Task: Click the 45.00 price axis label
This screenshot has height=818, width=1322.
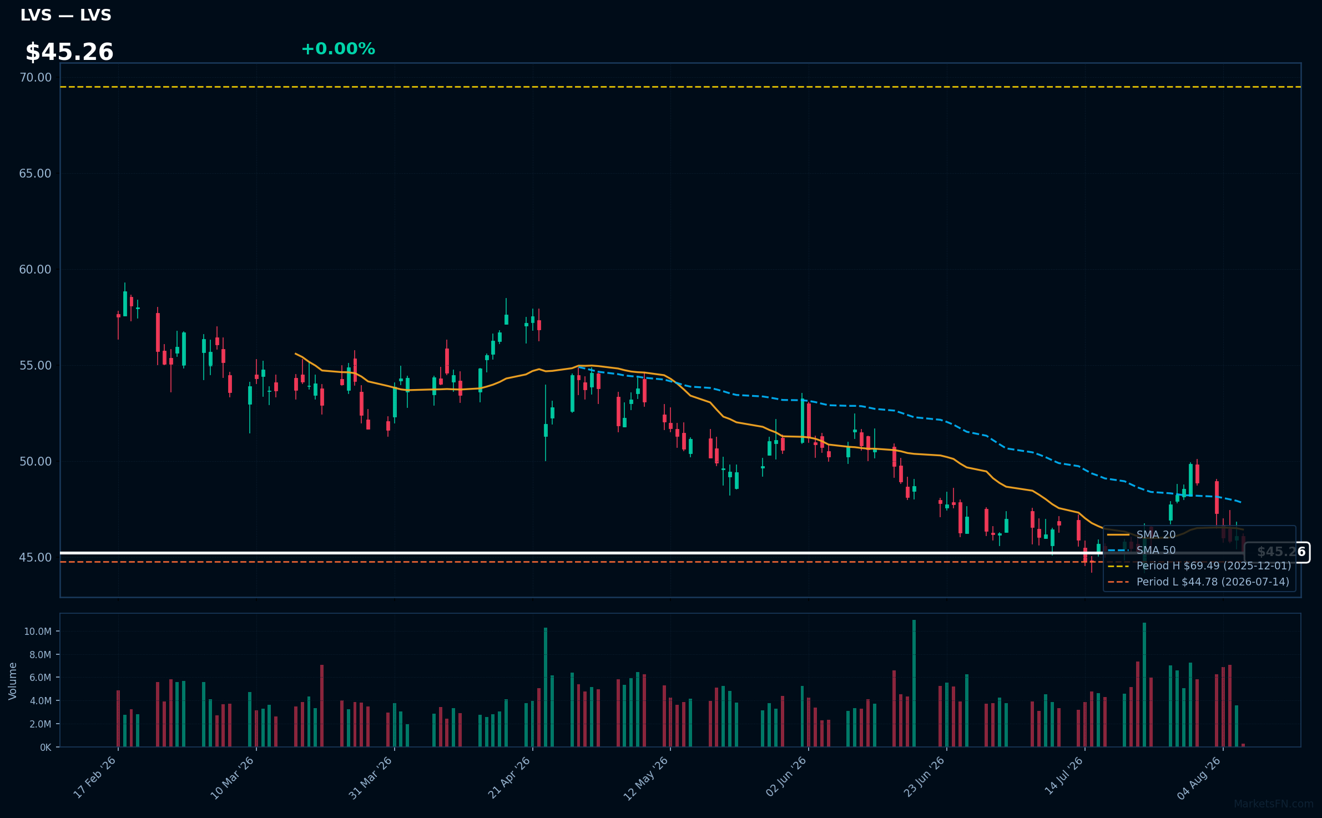Action: (36, 558)
